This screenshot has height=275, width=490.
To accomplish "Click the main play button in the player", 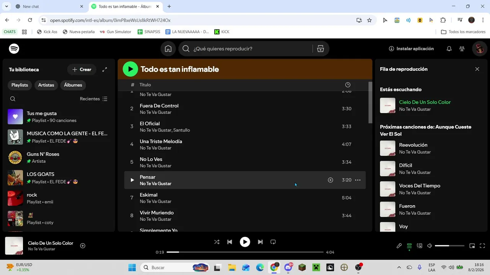I will click(x=245, y=242).
